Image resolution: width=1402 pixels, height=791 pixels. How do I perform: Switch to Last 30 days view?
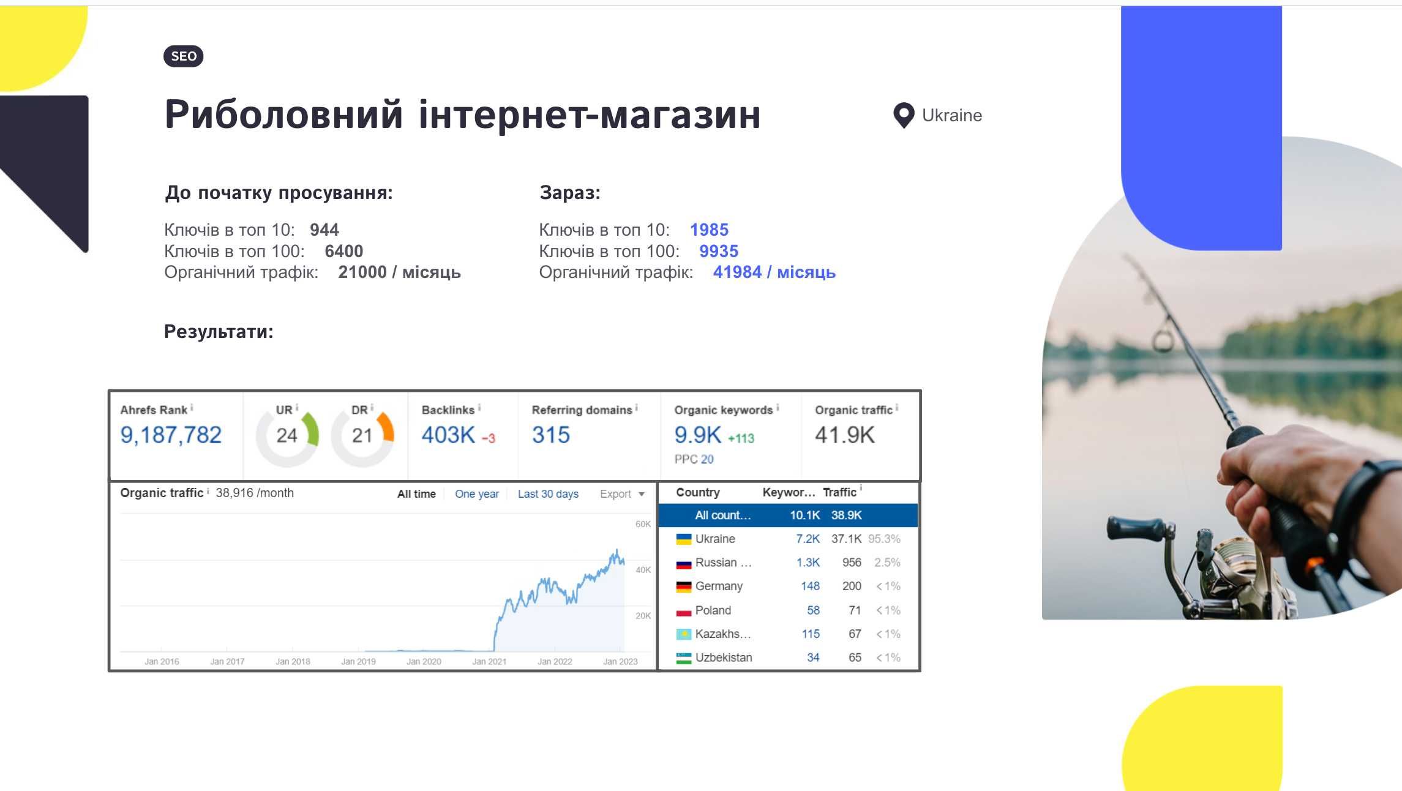pos(548,494)
